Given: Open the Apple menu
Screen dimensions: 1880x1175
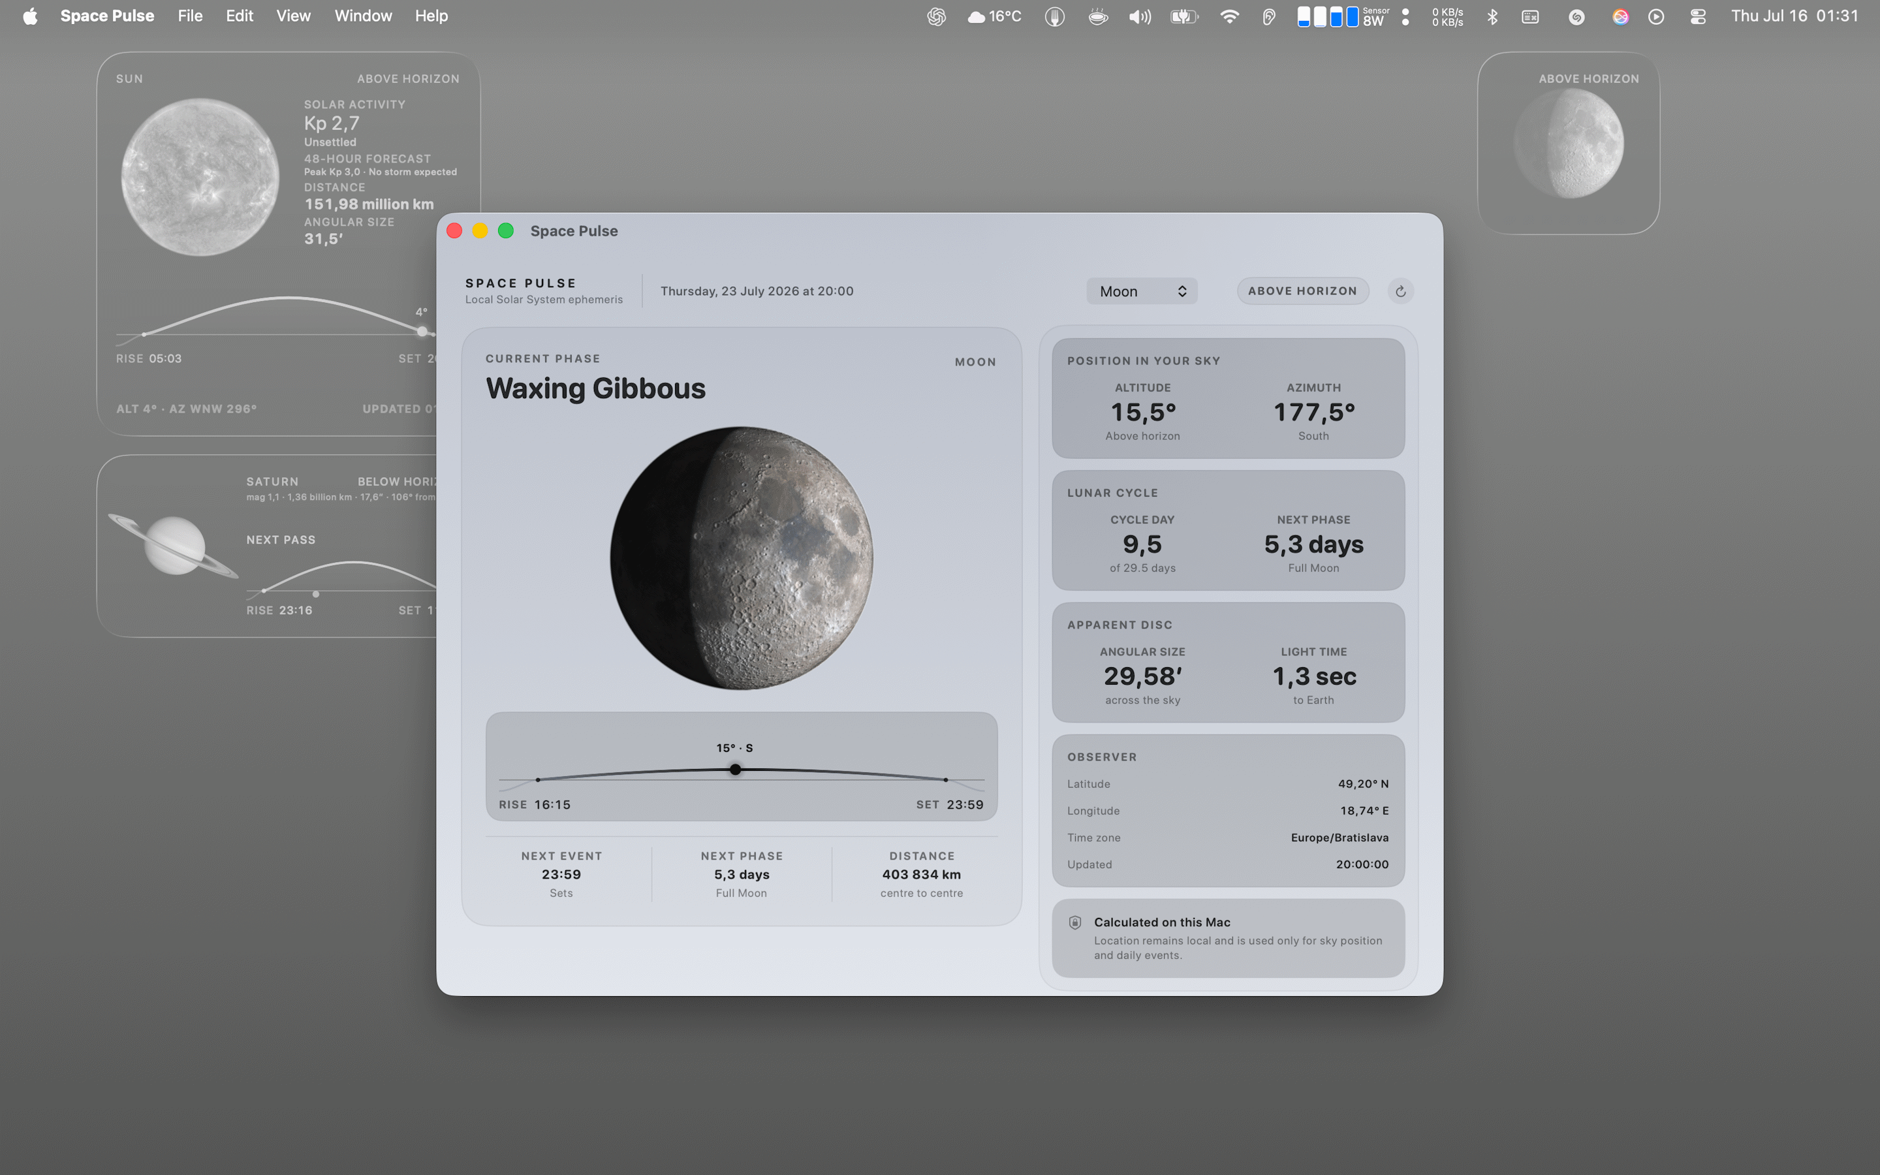Looking at the screenshot, I should click(x=29, y=16).
